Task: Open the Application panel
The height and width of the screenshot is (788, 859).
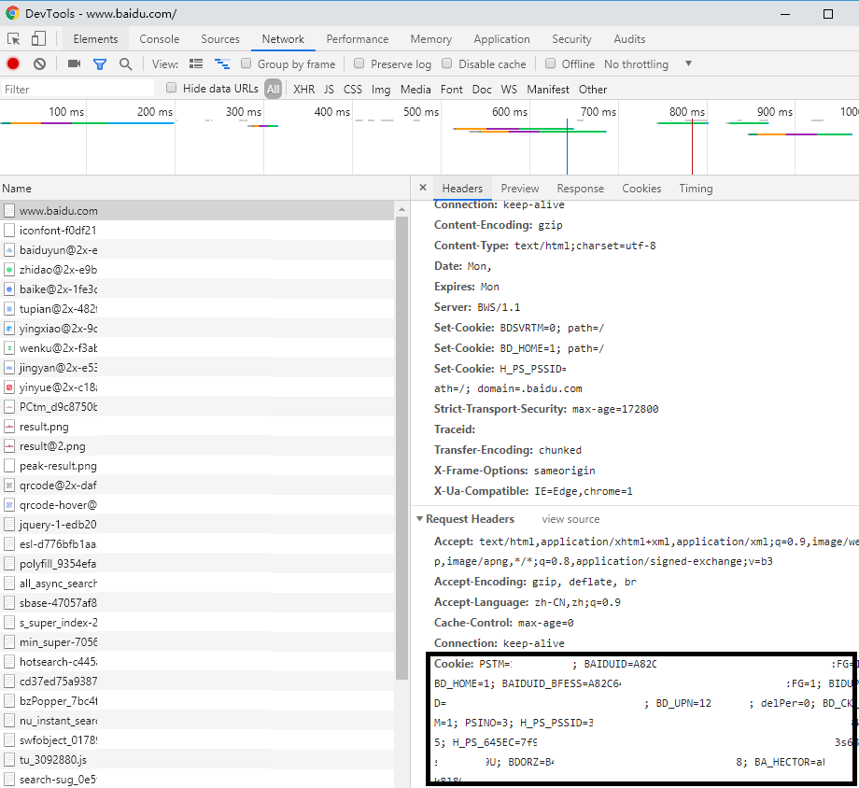Action: click(501, 39)
